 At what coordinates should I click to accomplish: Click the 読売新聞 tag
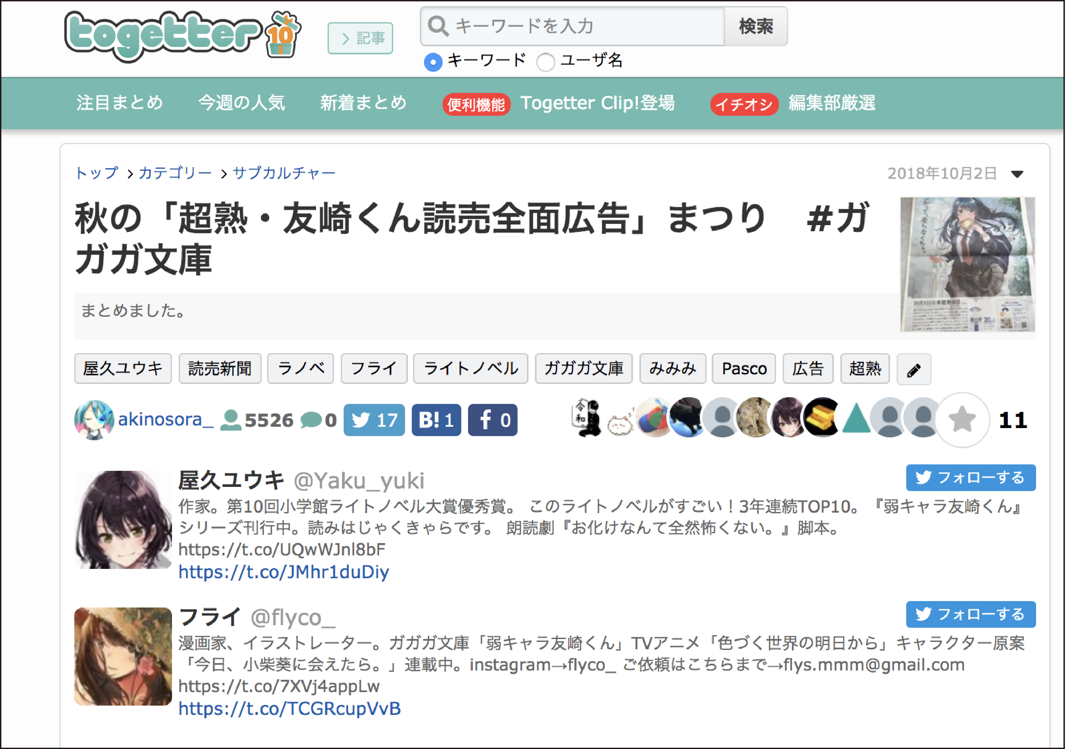pos(220,369)
